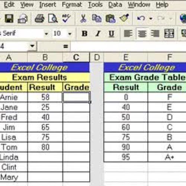Click Fred's result 40
186x186 pixels.
tap(45, 117)
